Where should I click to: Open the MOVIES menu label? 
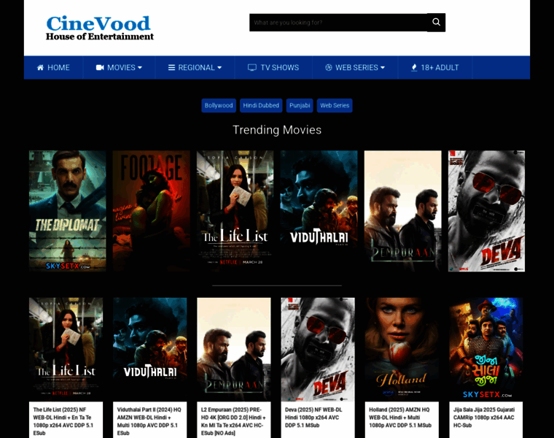(x=121, y=68)
